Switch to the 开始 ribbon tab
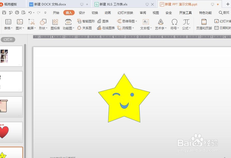The image size is (231, 158). (56, 13)
